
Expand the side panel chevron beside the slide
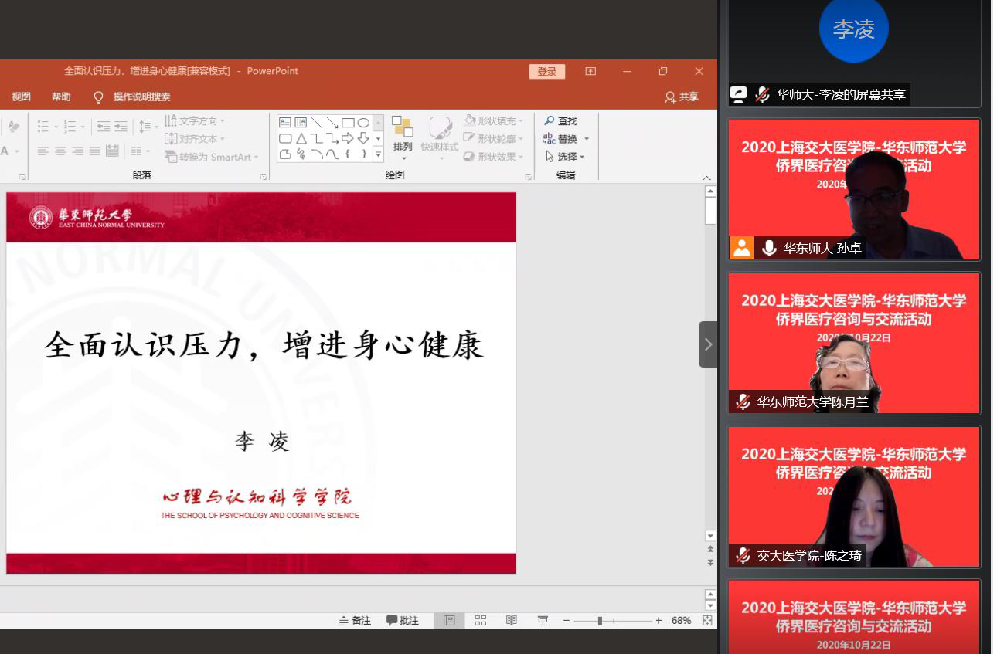708,344
